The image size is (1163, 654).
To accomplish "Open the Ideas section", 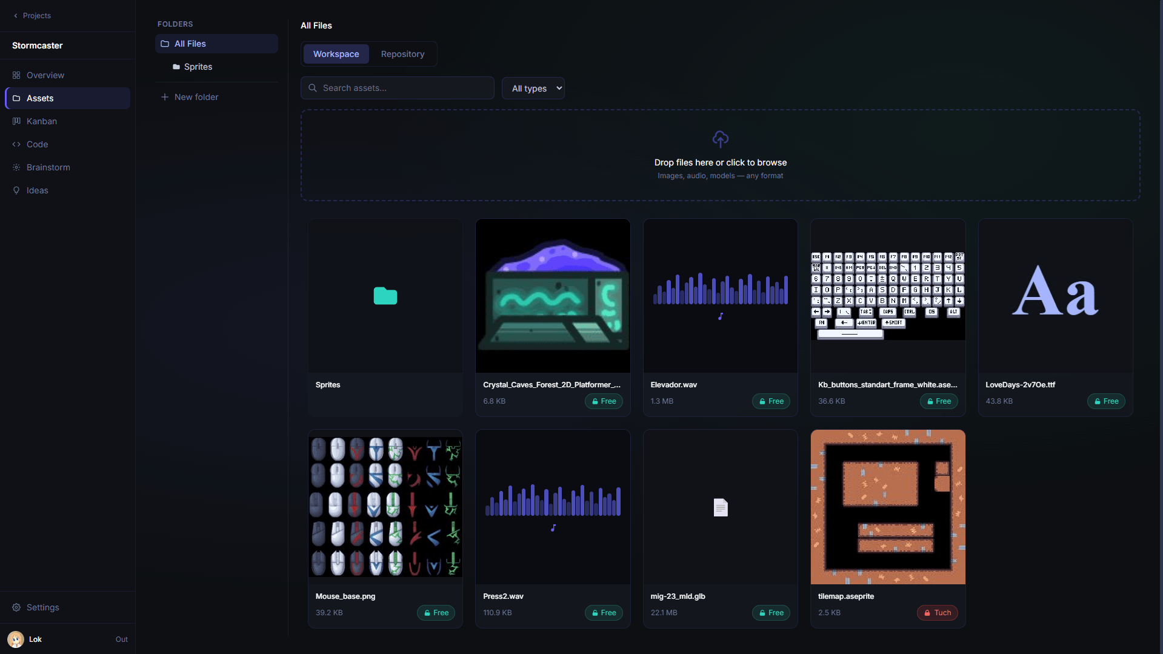I will click(67, 190).
